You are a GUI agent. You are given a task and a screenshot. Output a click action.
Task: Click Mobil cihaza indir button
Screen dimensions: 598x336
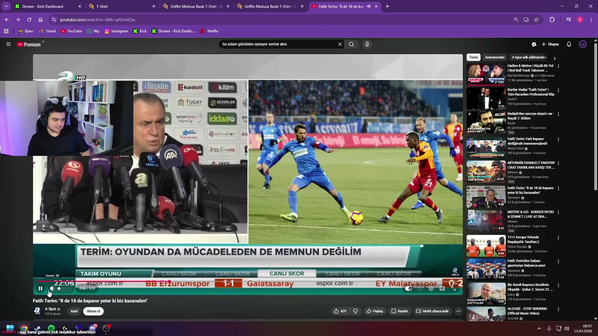point(433,311)
